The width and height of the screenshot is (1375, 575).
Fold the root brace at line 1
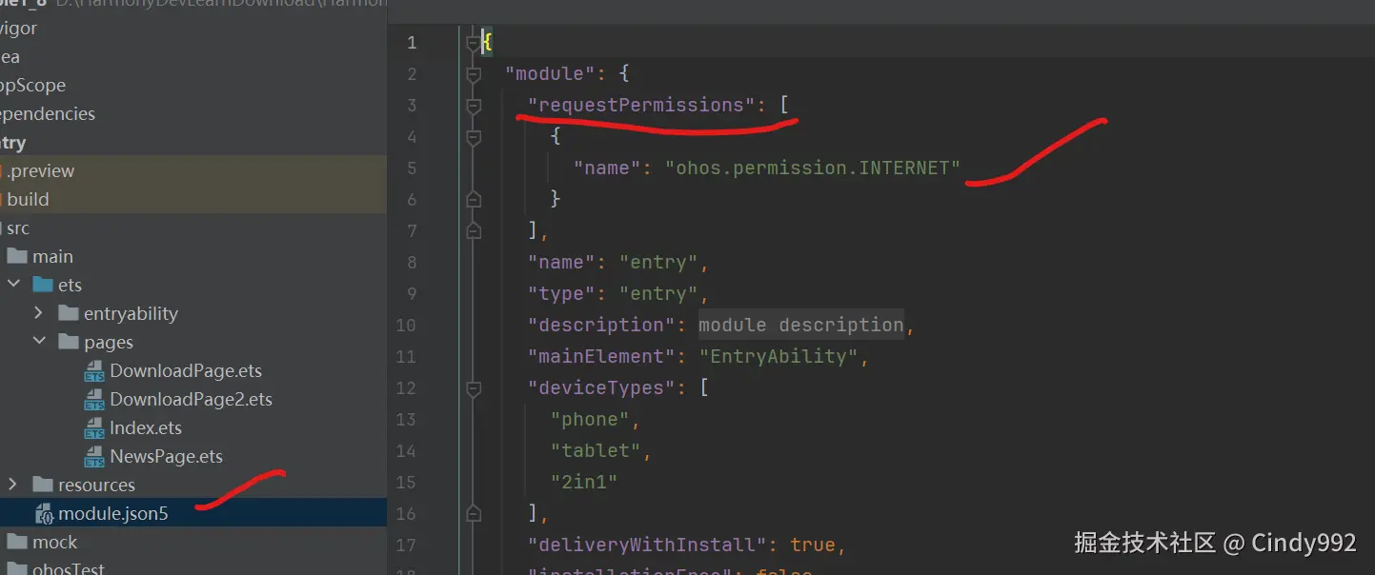click(x=474, y=43)
